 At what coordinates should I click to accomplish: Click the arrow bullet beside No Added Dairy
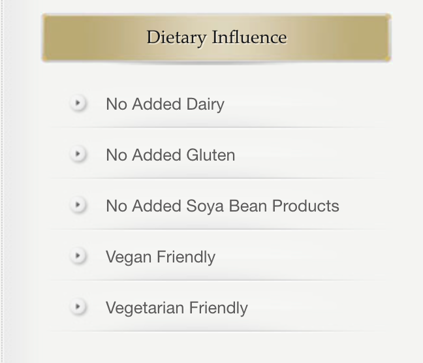[x=78, y=103]
